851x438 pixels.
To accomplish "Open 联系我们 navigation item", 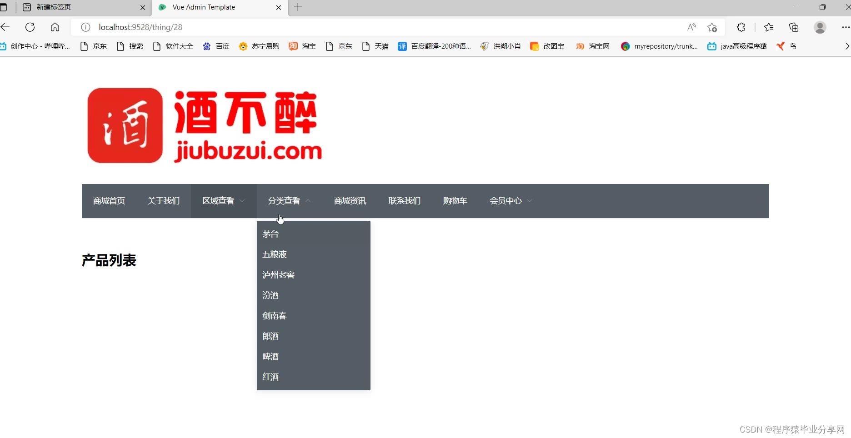I will tap(405, 201).
